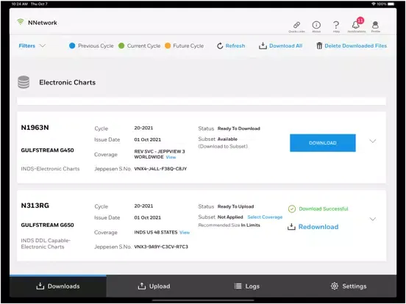Image resolution: width=406 pixels, height=304 pixels.
Task: Click the N313RG tail number
Action: (x=35, y=206)
